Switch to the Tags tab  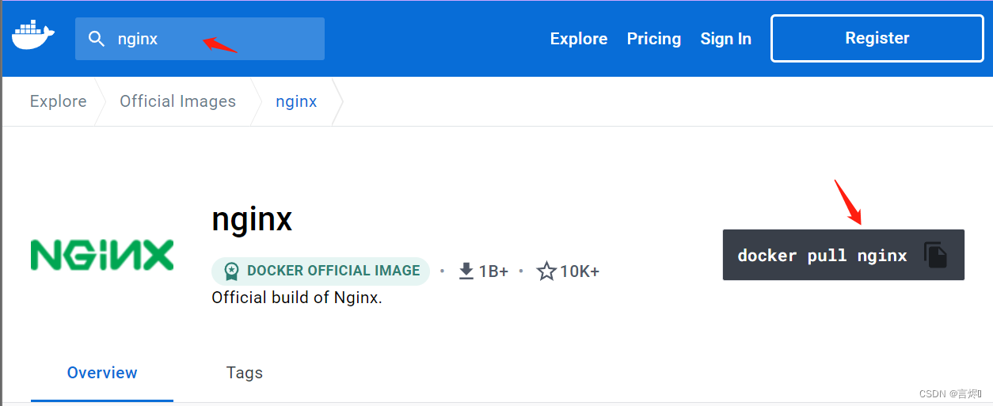click(244, 373)
